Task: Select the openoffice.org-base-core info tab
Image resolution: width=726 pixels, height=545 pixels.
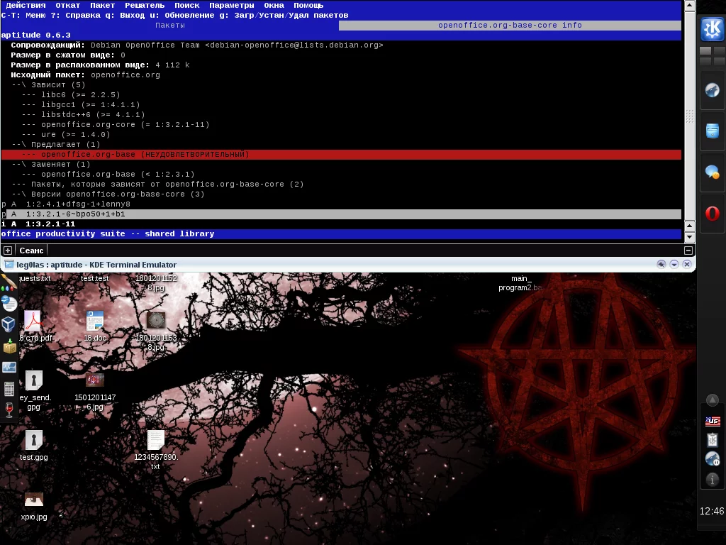Action: (510, 25)
